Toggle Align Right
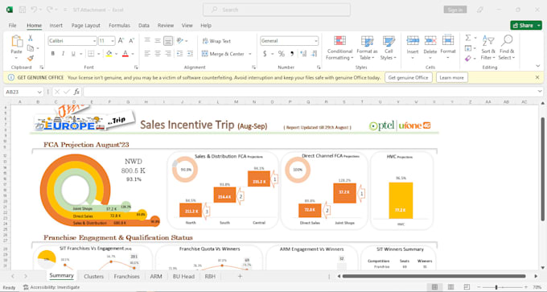 click(x=168, y=54)
